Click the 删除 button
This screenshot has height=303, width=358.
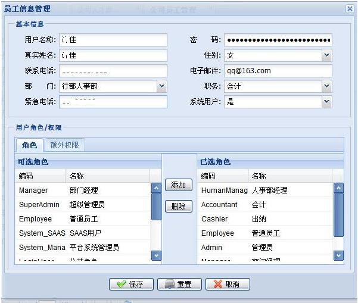click(179, 206)
